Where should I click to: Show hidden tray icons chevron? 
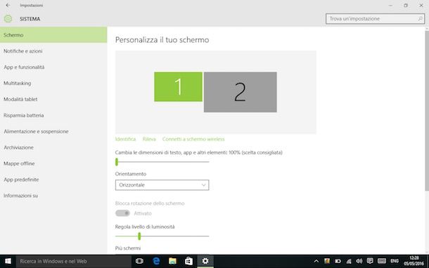point(316,261)
